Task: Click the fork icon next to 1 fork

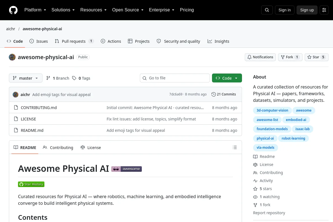Action: [255, 205]
